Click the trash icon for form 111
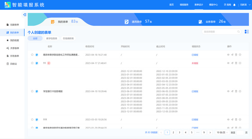 tap(236, 120)
